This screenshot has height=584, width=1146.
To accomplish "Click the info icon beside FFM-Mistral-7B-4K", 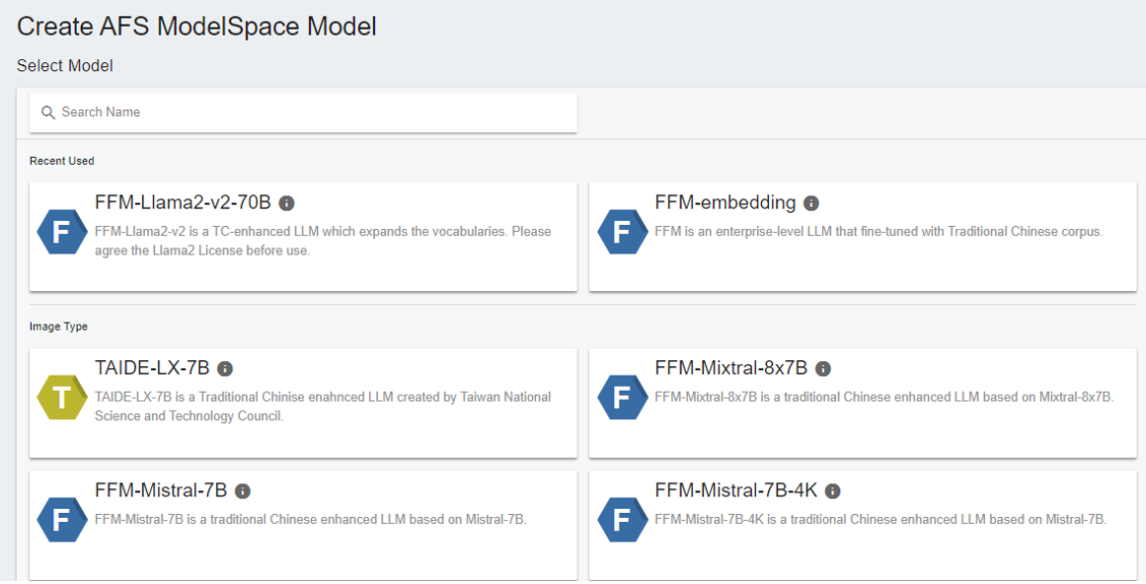I will pyautogui.click(x=832, y=491).
